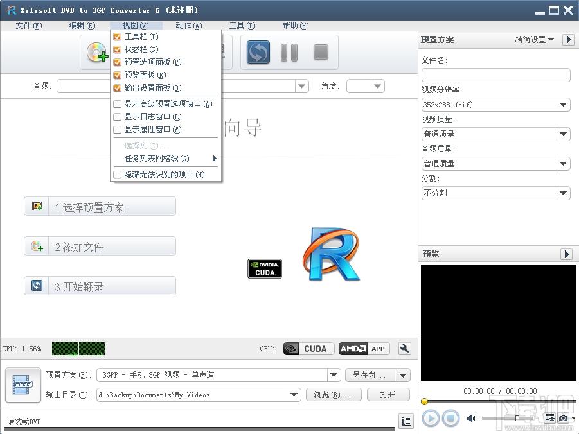579x434 pixels.
Task: Open the 动作 (A) menu
Action: [189, 26]
